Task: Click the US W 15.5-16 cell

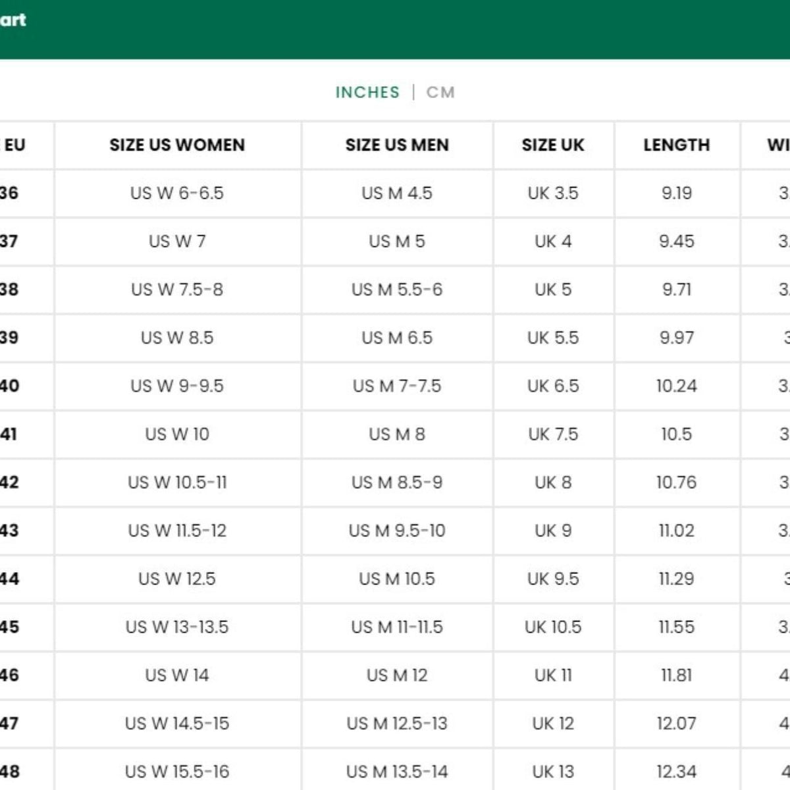Action: (177, 772)
